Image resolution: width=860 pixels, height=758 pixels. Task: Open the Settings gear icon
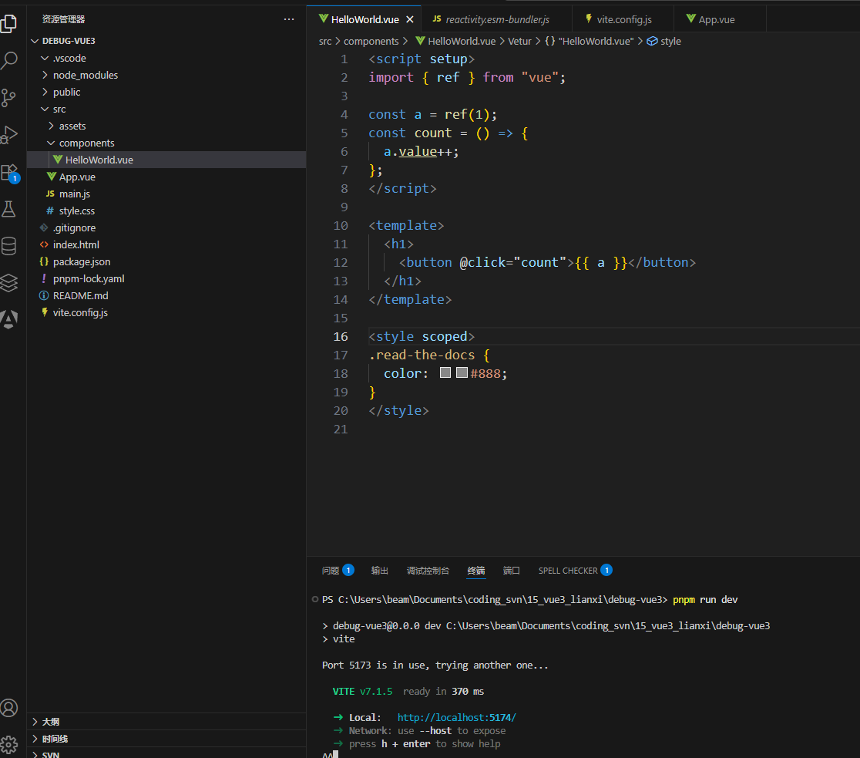click(x=10, y=744)
